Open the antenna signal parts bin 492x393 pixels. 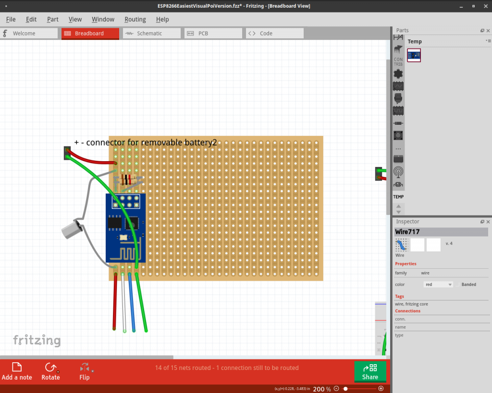[x=398, y=172]
